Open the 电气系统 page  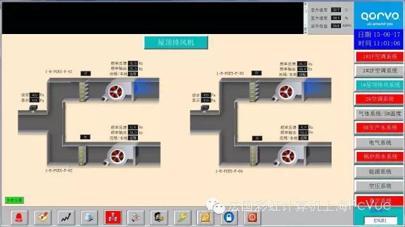[380, 143]
